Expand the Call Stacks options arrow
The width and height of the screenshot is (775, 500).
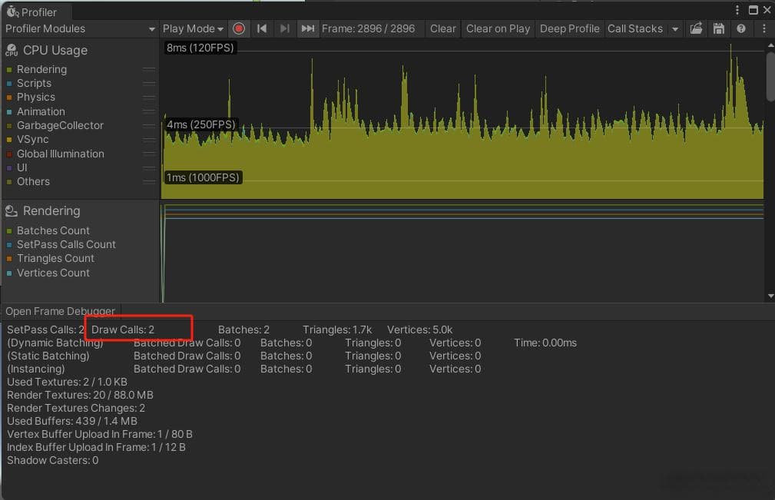click(x=675, y=28)
